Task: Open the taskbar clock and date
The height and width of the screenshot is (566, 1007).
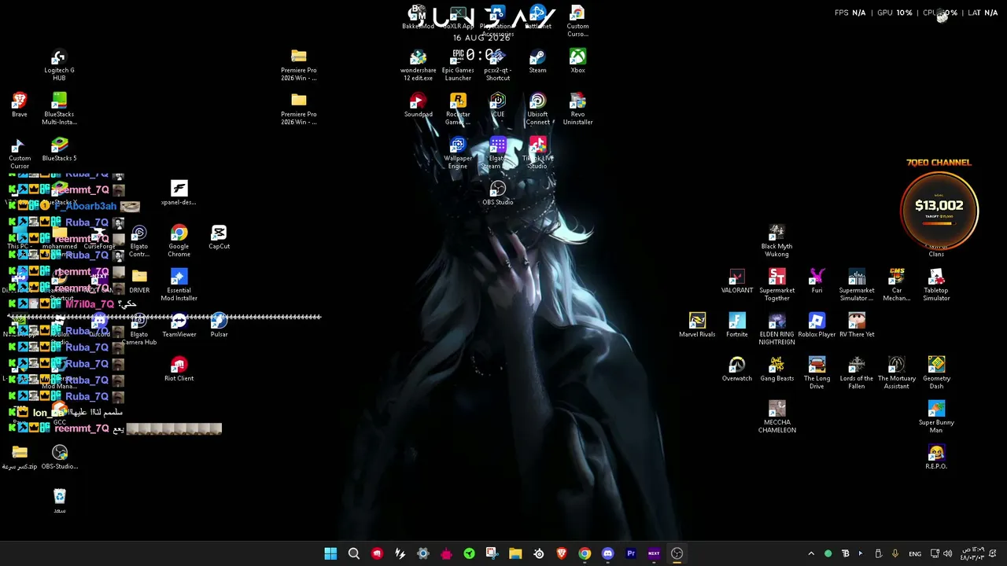Action: [972, 553]
